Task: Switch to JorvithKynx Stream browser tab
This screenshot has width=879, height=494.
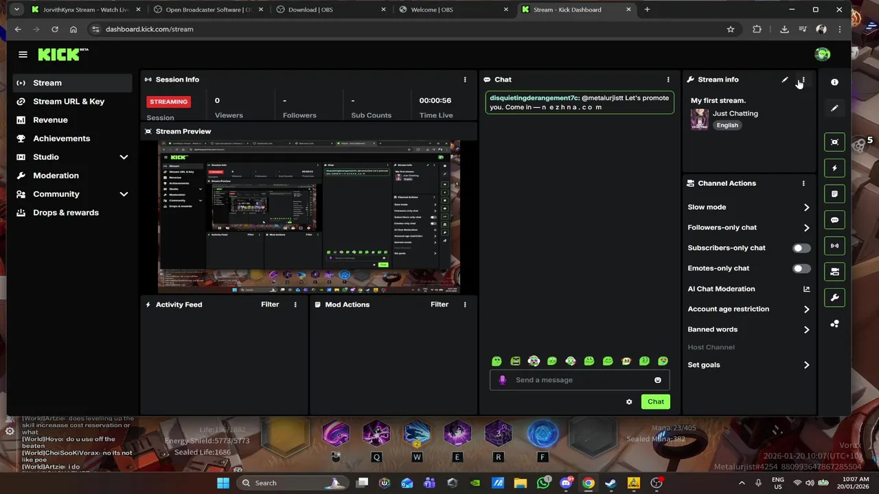Action: pos(86,10)
